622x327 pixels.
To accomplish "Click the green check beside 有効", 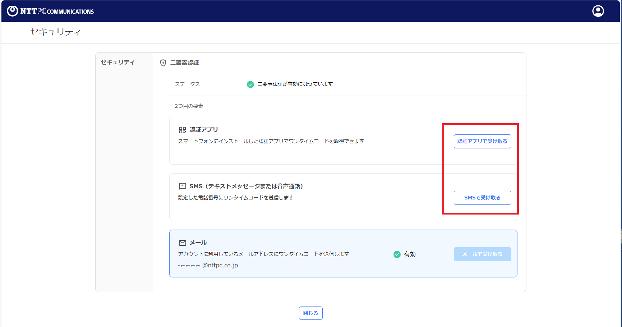I will tap(397, 254).
